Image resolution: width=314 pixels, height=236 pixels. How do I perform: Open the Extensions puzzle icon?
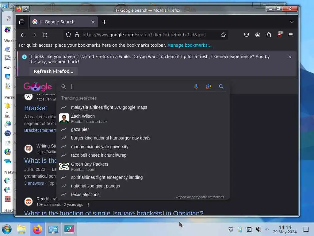coord(269,35)
